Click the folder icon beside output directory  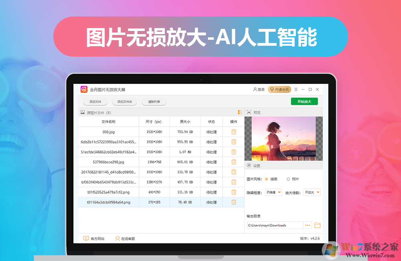pyautogui.click(x=316, y=225)
